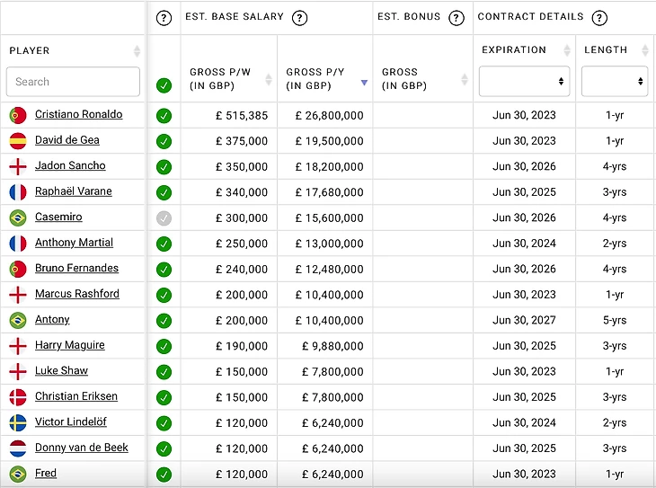Click the help icon beside Contract Details
The width and height of the screenshot is (656, 488).
599,18
